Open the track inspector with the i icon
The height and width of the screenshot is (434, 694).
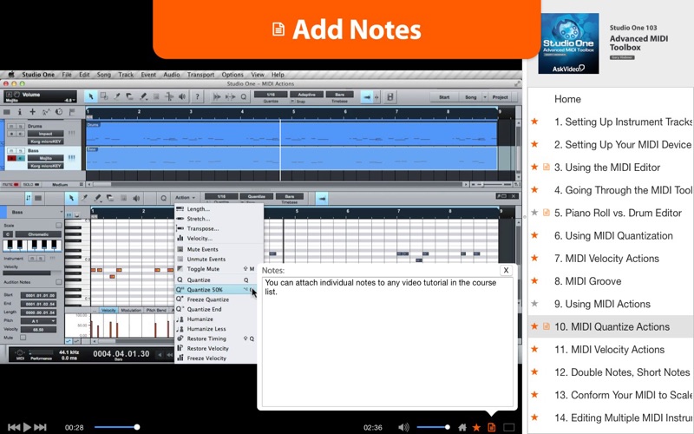coord(19,112)
